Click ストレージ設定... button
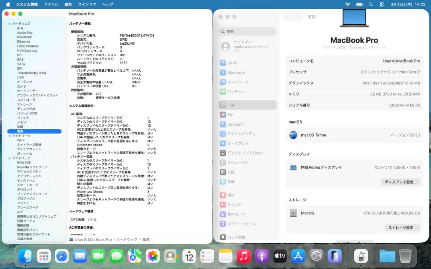Image resolution: width=431 pixels, height=269 pixels. [402, 228]
